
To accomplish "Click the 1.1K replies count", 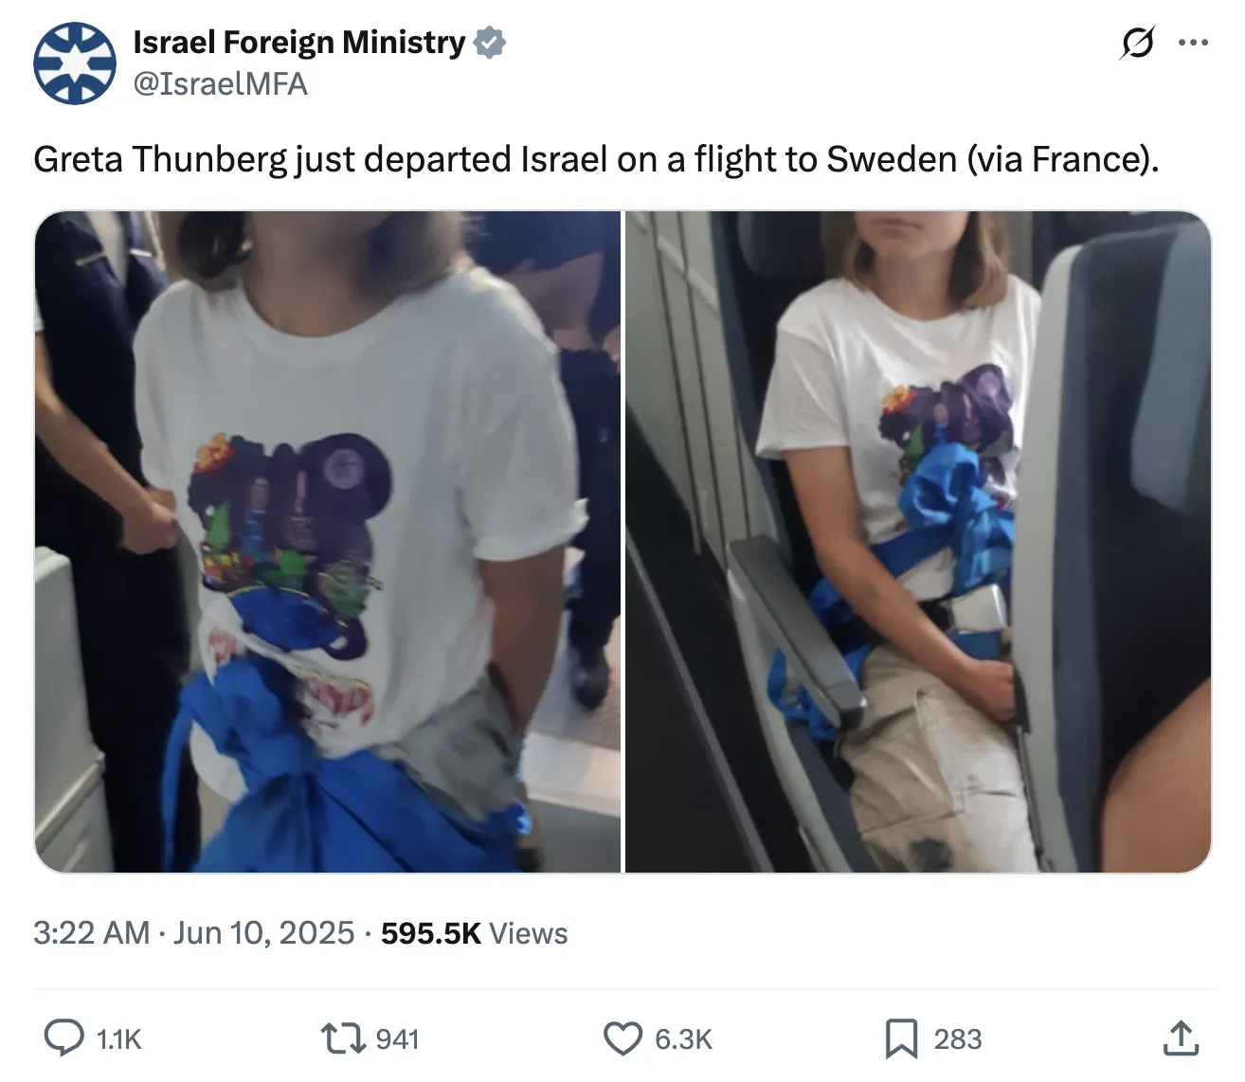I will pos(118,1039).
